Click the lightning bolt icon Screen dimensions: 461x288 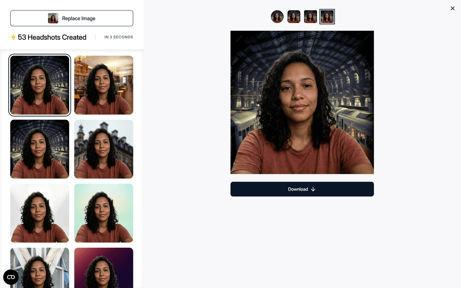point(13,37)
